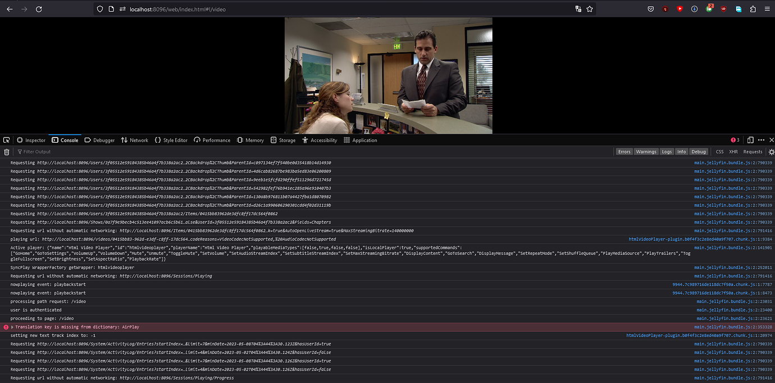775x383 pixels.
Task: Select the element picker tool in DevTools
Action: pyautogui.click(x=7, y=139)
